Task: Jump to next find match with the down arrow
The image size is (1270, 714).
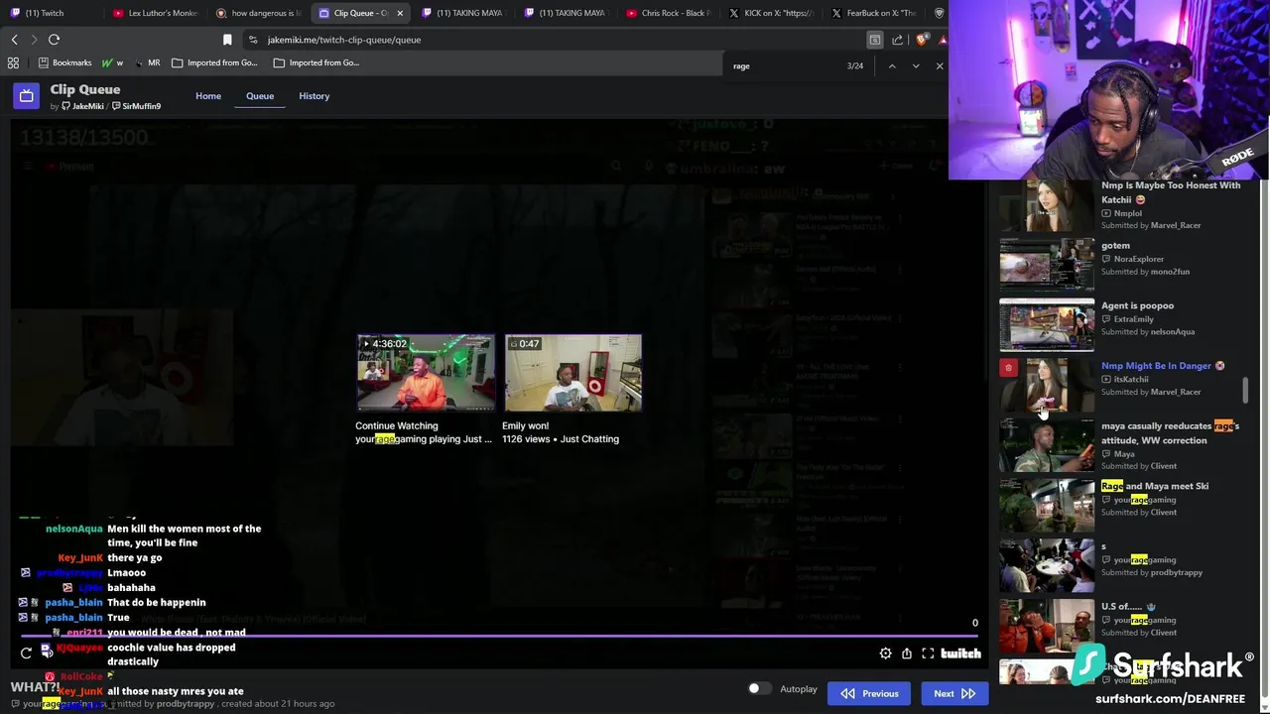Action: pos(916,66)
